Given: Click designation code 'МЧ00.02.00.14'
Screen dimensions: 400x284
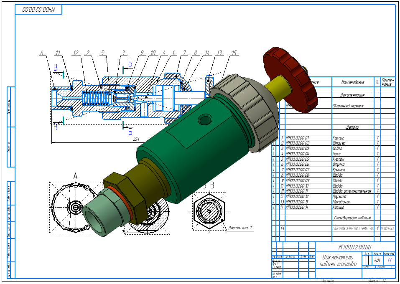Looking at the screenshot, I should click(x=298, y=207).
